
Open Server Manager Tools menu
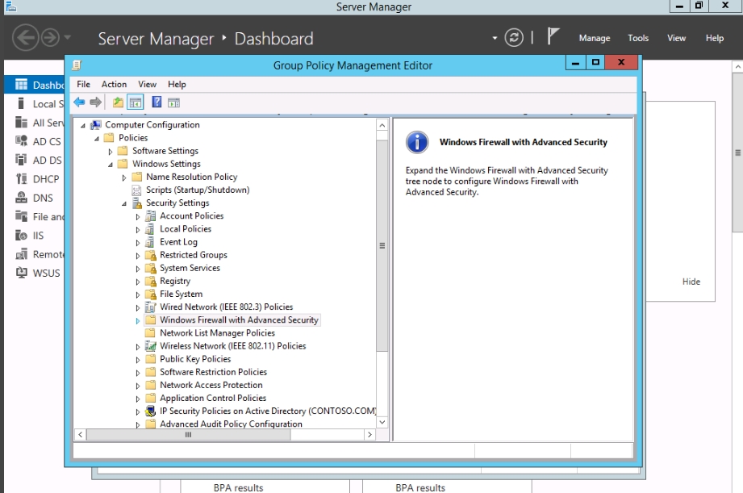pyautogui.click(x=638, y=38)
